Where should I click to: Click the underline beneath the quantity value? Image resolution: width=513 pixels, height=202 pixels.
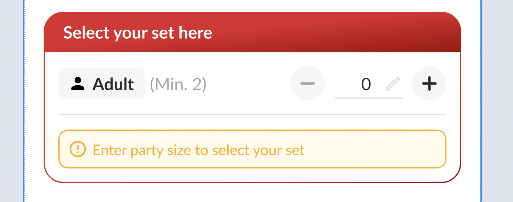(368, 98)
